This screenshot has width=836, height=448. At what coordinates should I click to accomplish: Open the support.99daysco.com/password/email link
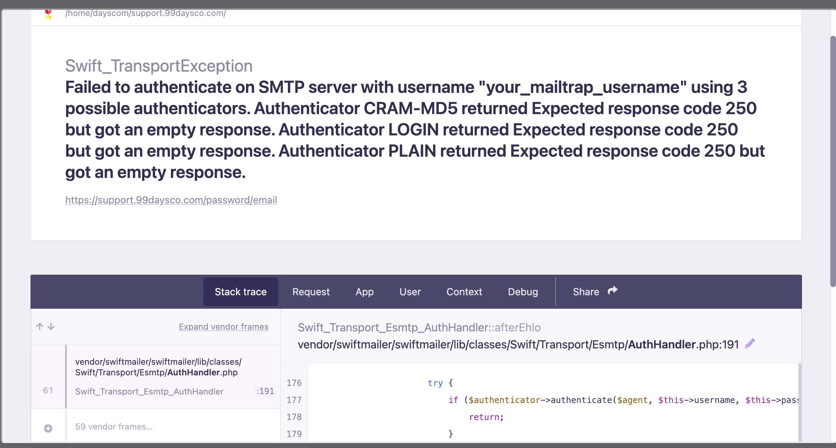point(171,200)
